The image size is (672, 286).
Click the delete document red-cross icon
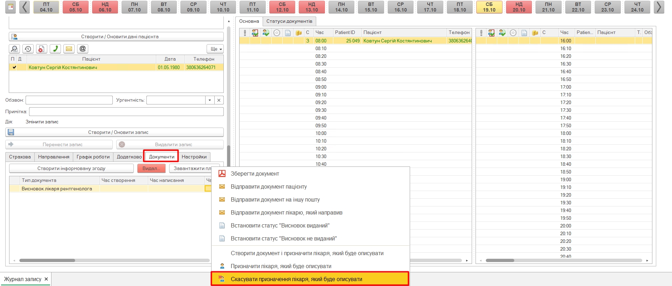pyautogui.click(x=41, y=49)
